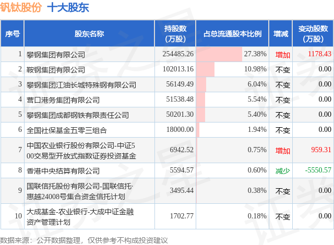This screenshot has height=245, width=334.
Task: Click holding value 102013.16
Action: click(178, 69)
